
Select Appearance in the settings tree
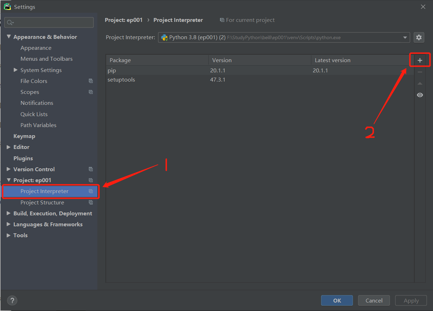tap(36, 48)
